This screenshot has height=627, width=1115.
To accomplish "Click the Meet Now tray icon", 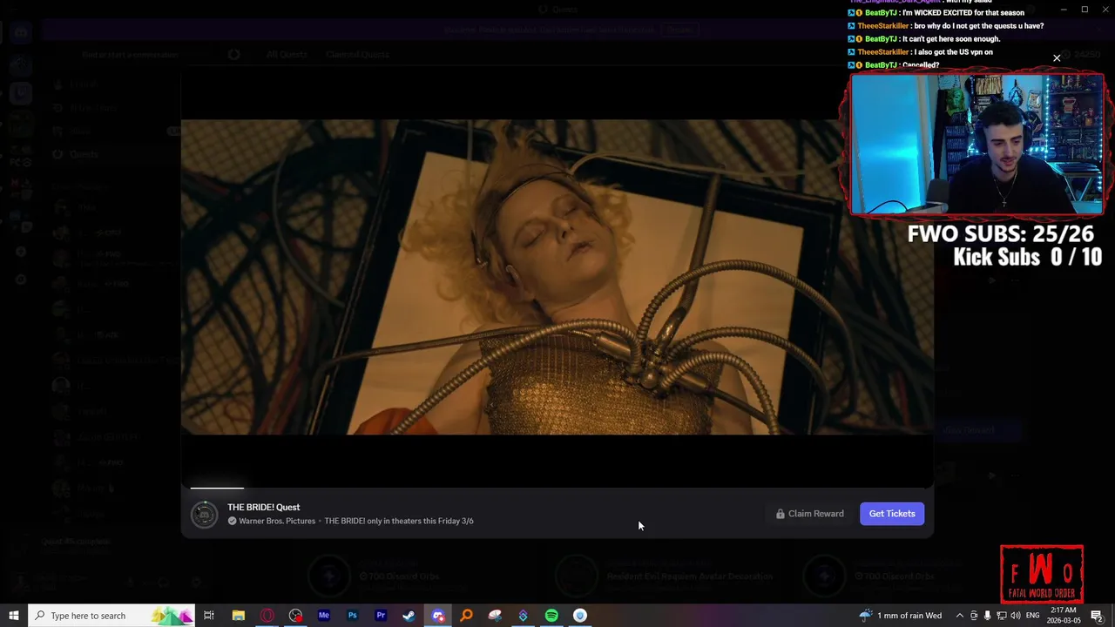I will pos(974,616).
